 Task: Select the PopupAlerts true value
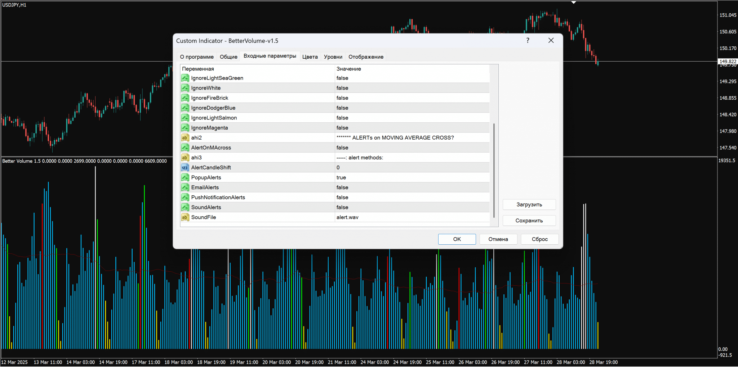tap(341, 178)
